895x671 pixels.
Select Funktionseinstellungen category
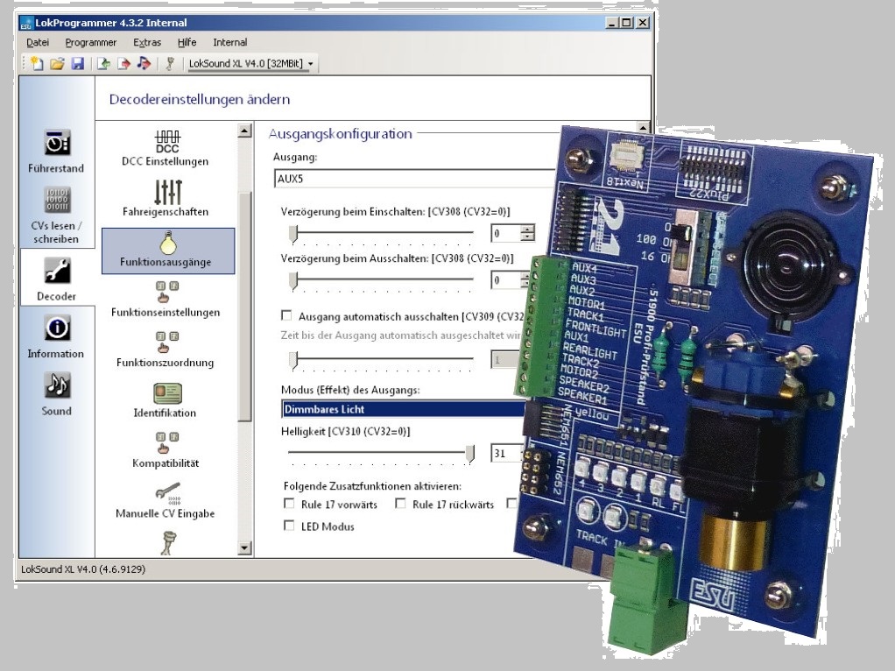click(x=166, y=300)
